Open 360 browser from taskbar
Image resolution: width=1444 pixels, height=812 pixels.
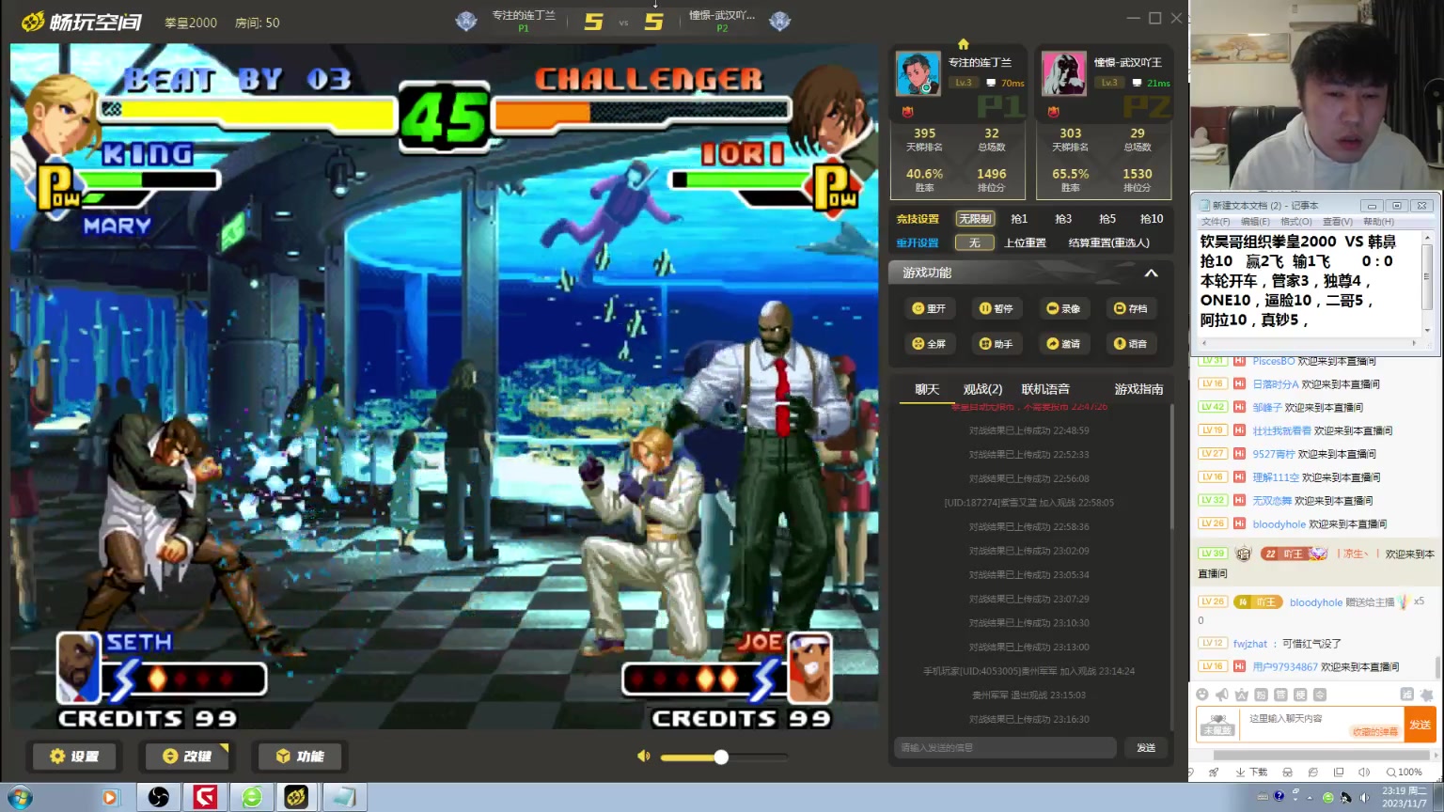click(251, 798)
